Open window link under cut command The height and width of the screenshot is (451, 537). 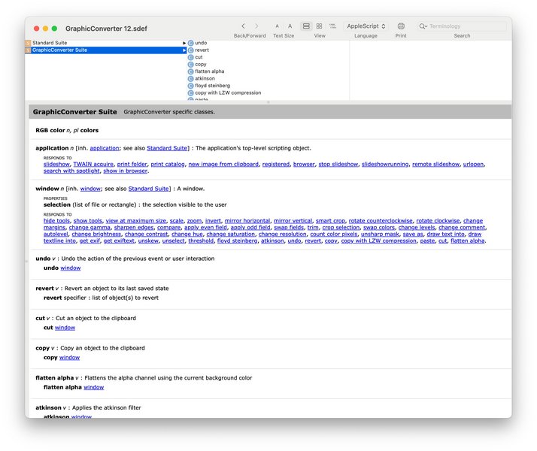pos(65,328)
